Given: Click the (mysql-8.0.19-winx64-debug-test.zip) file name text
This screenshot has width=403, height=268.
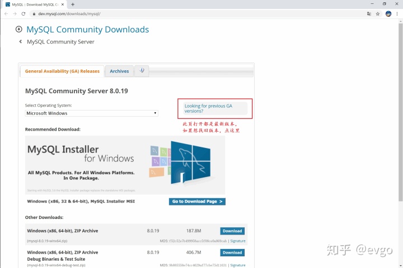Looking at the screenshot, I should coord(56,265).
